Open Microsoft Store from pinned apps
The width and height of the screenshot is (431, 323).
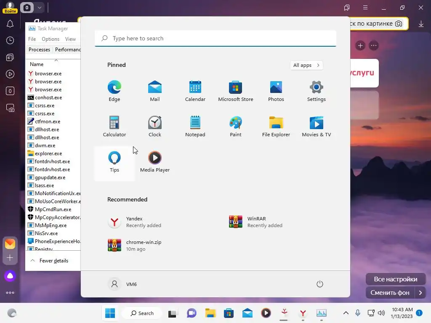click(x=236, y=91)
